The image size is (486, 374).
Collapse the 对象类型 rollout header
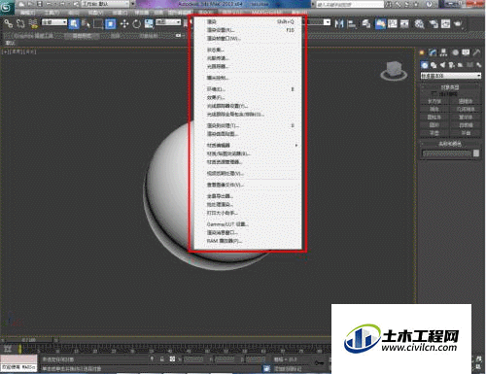450,87
